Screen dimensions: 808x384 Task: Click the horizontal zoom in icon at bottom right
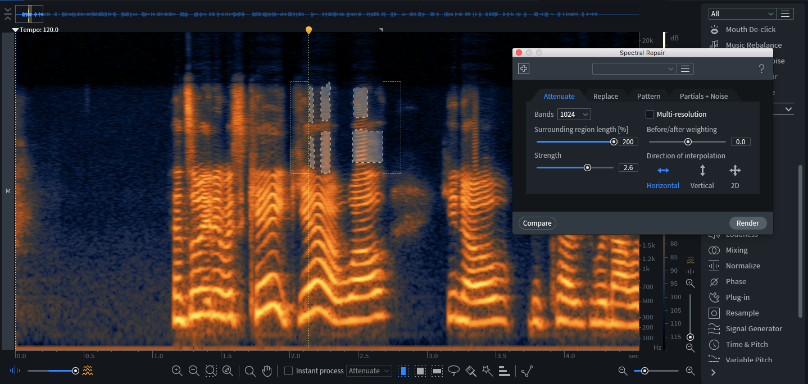(x=690, y=371)
